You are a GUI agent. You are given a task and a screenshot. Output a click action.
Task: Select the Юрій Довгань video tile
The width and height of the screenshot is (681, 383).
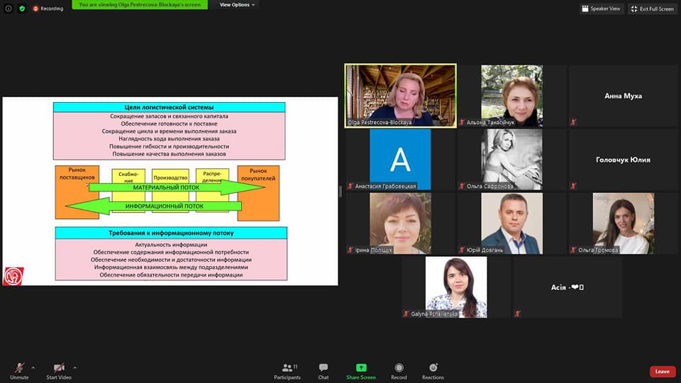(x=511, y=223)
